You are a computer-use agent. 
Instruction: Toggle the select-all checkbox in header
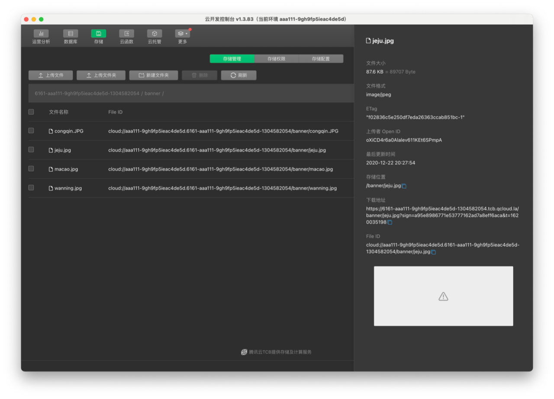tap(31, 112)
